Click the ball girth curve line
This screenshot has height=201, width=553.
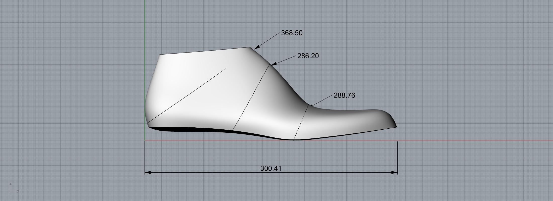click(x=301, y=122)
